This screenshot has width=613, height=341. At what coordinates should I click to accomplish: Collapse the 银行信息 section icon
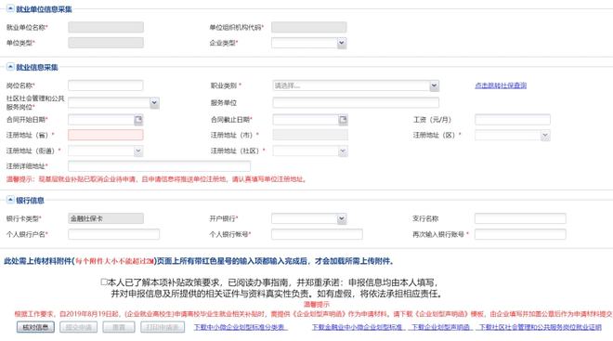[x=10, y=200]
